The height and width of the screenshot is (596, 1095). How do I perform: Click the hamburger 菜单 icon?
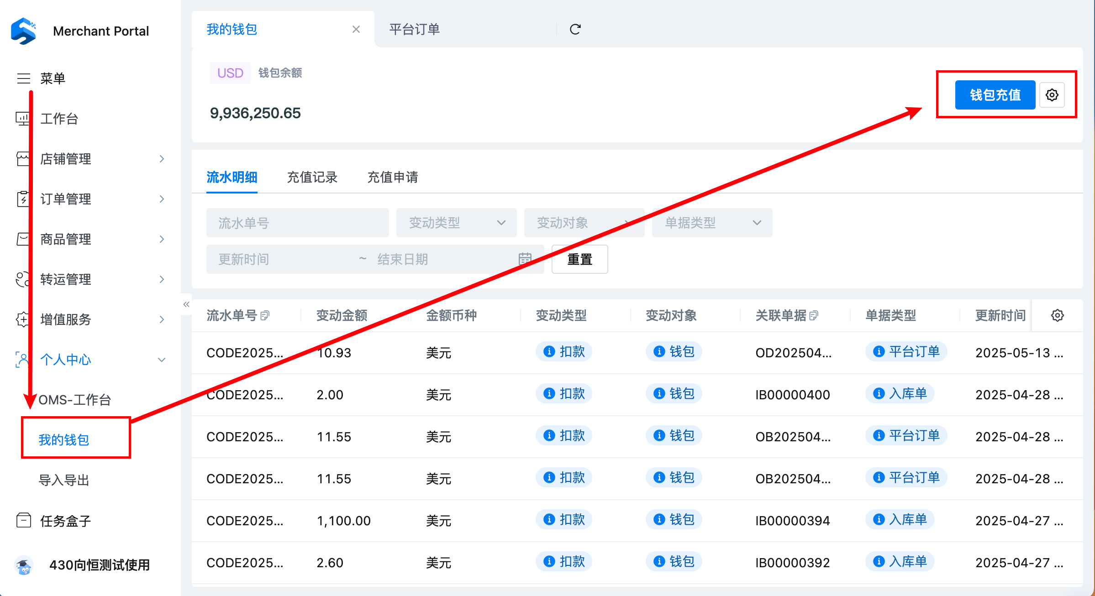click(x=24, y=78)
